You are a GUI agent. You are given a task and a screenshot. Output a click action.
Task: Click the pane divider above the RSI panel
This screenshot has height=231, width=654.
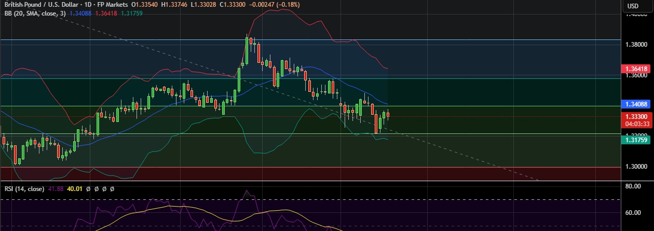(311, 182)
